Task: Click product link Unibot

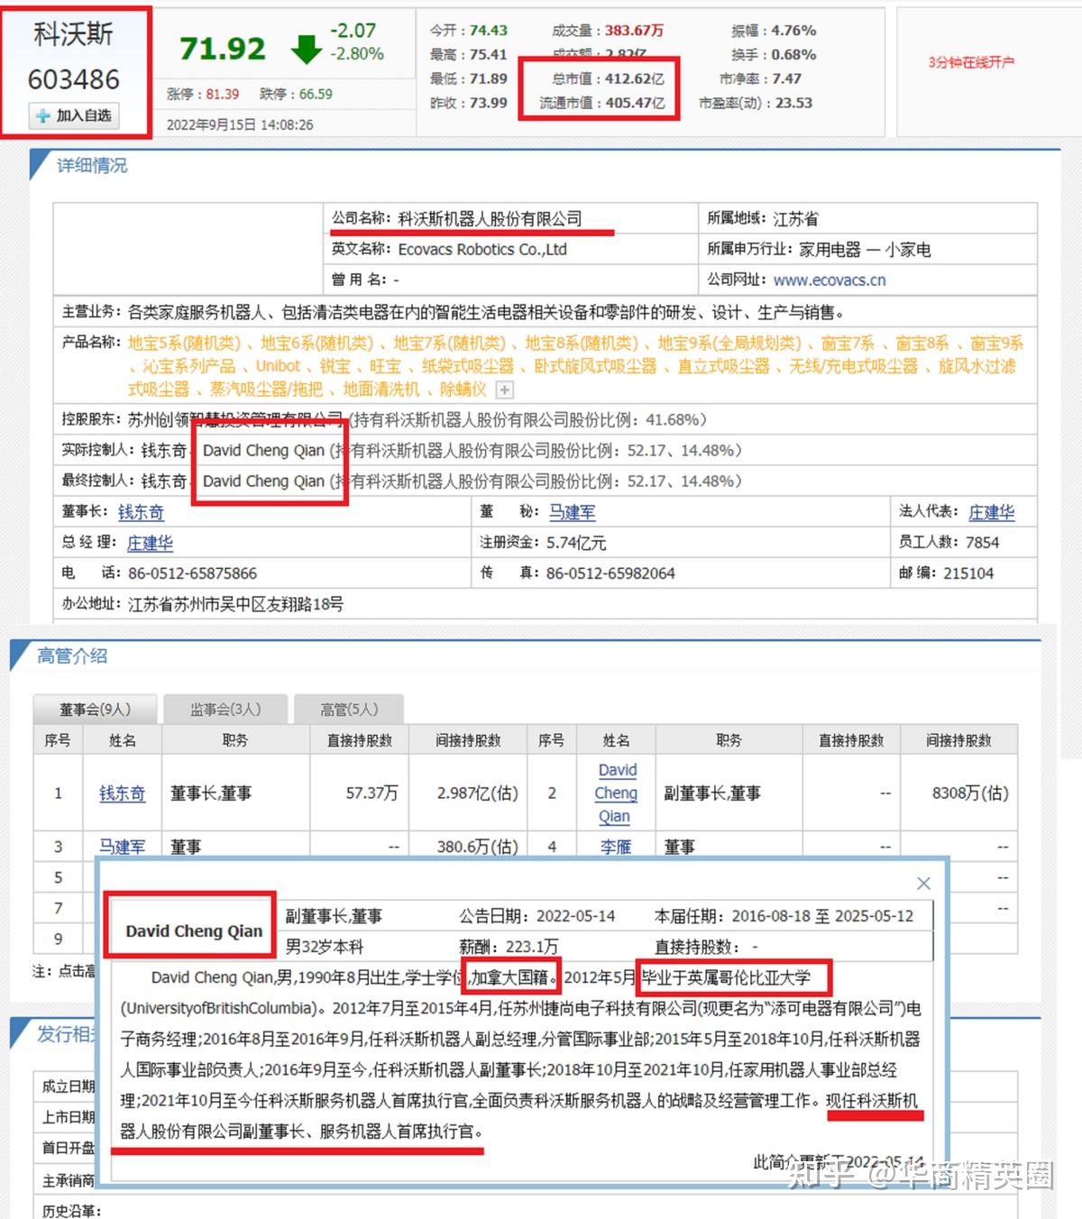Action: [278, 366]
